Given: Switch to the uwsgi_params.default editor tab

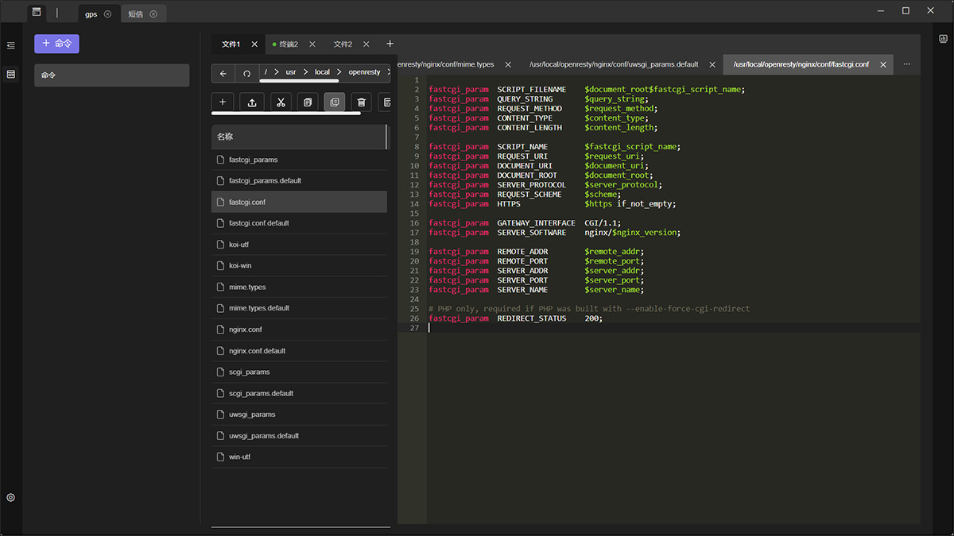Looking at the screenshot, I should coord(613,64).
